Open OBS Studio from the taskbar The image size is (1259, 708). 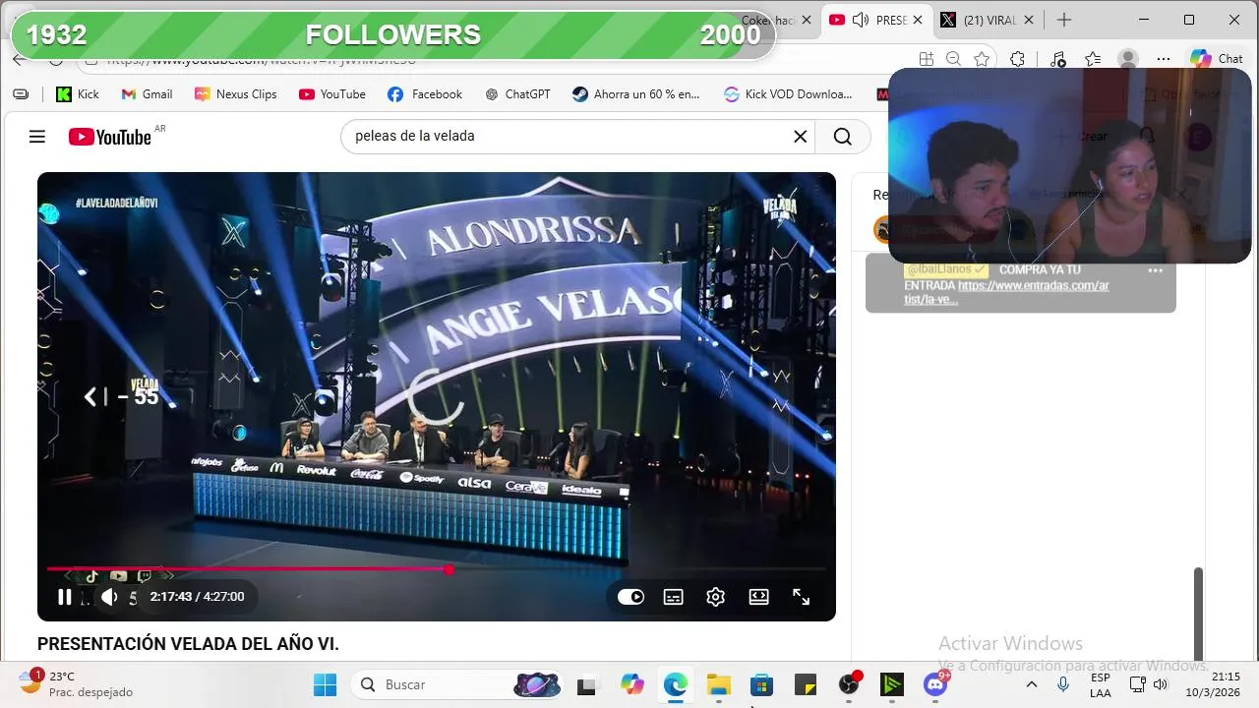tap(849, 684)
